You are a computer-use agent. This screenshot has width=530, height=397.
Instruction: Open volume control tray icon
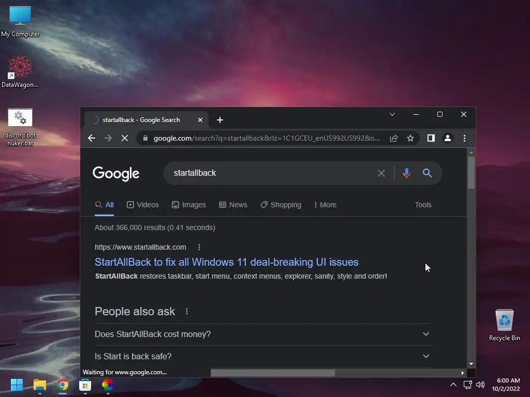[480, 385]
